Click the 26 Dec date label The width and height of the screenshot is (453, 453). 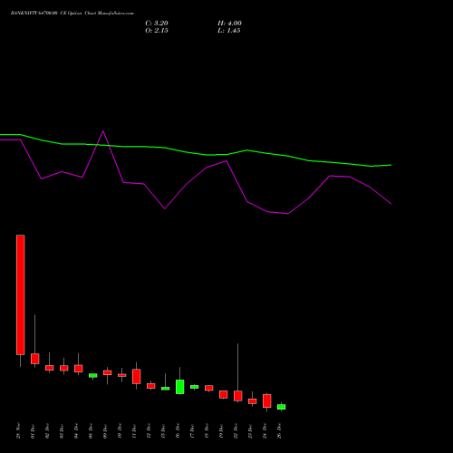279,431
